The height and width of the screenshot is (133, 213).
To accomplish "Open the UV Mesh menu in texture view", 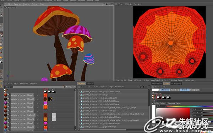I will tap(128, 4).
